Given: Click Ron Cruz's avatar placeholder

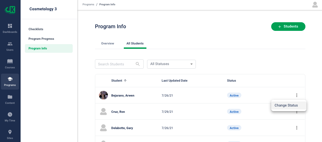Looking at the screenshot, I should pos(103,111).
